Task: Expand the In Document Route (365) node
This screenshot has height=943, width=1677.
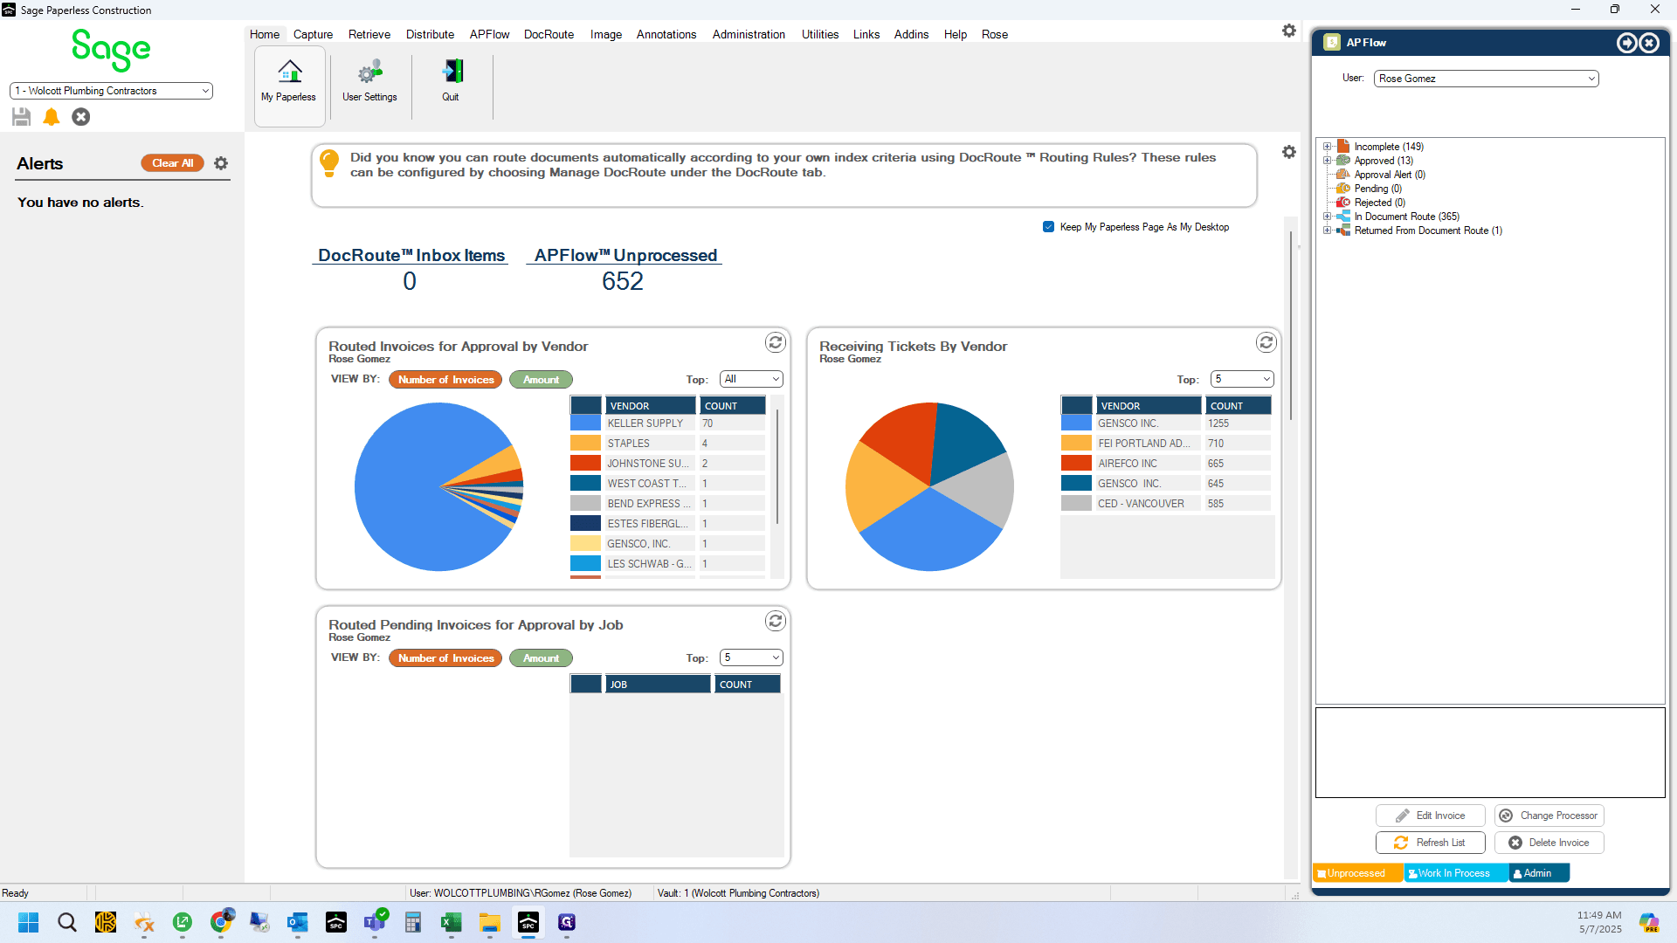Action: coord(1327,217)
